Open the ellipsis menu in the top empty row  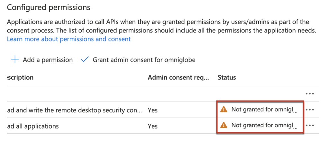click(x=310, y=94)
